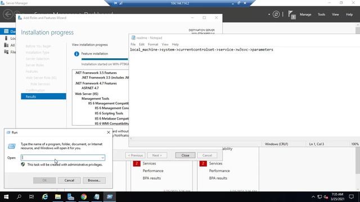Click the Server Manager refresh icon

click(276, 15)
